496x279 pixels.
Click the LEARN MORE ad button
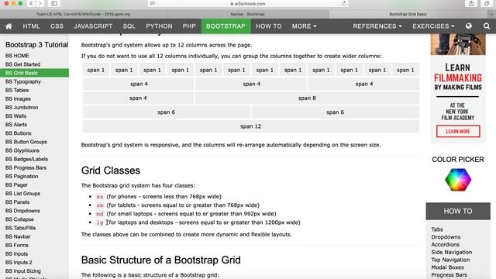[458, 131]
